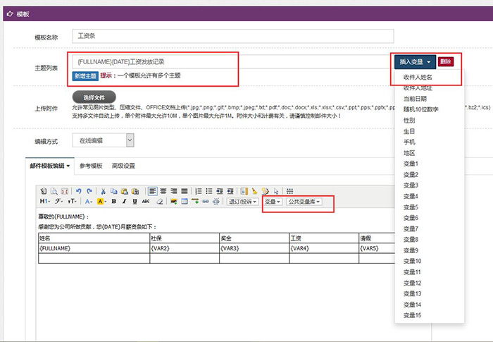Open the 变量 dropdown in editor toolbar

(x=272, y=202)
